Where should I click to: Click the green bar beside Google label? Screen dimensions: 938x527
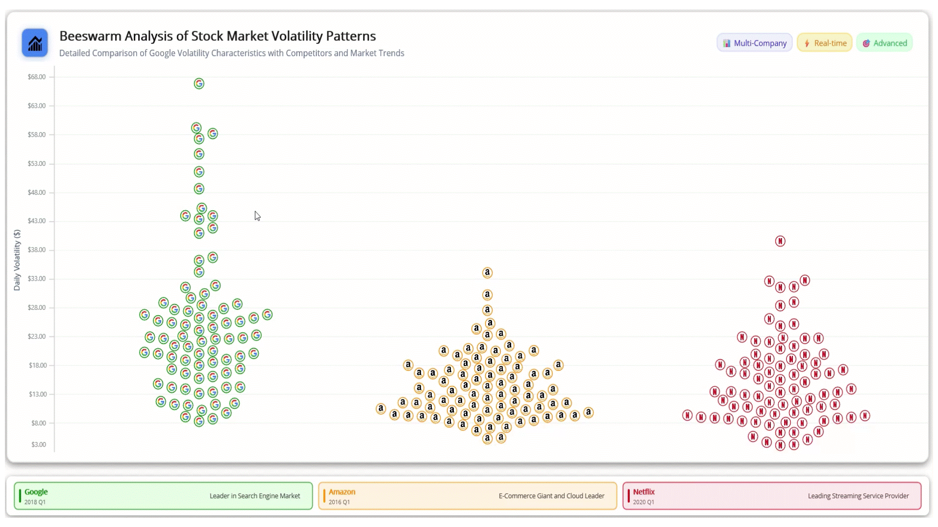(20, 496)
